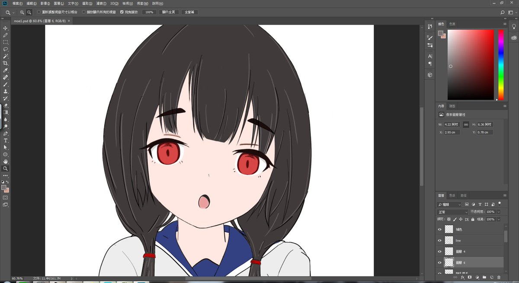Open the Paragraph panel icon
Viewport: 519px width, 283px height.
pos(430,64)
